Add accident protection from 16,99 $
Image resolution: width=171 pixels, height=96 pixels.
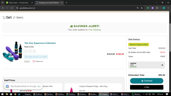click(36, 57)
